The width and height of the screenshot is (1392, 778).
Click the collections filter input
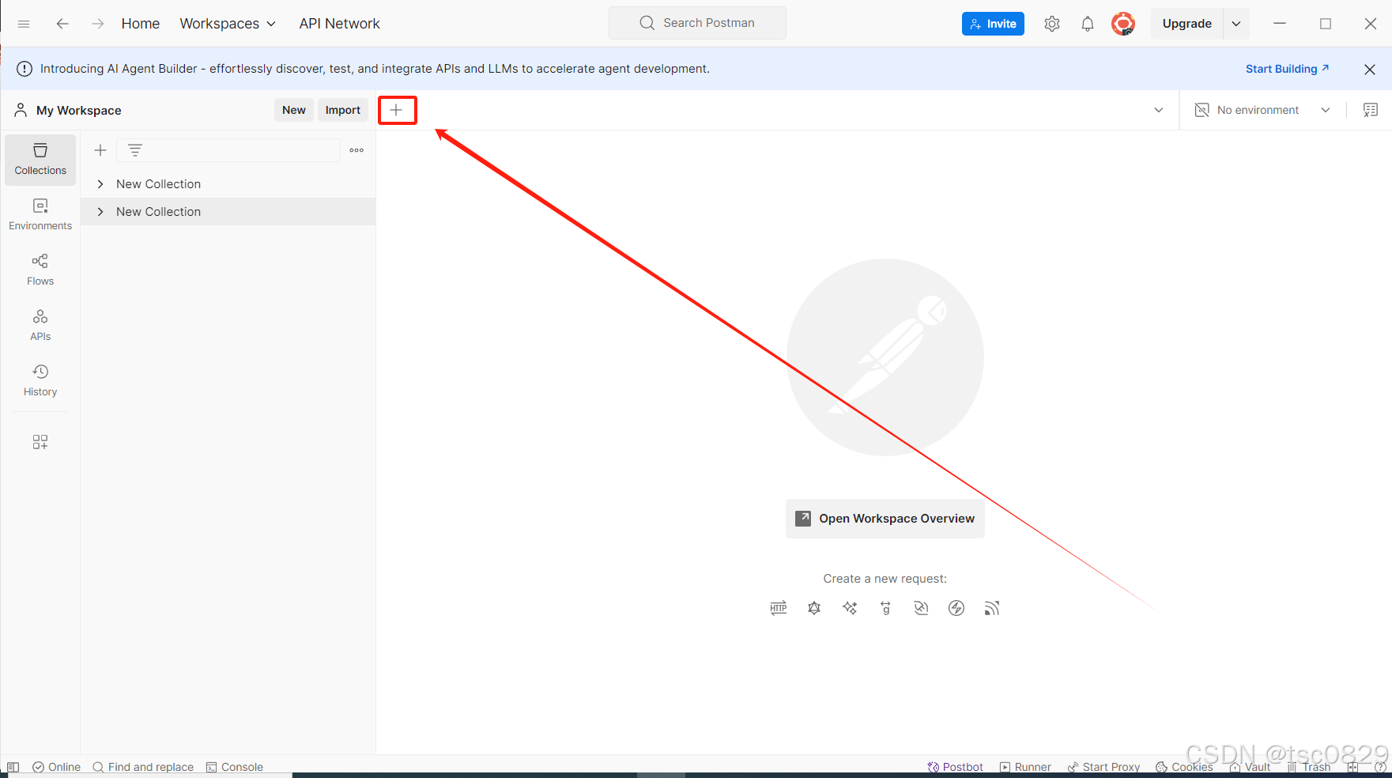pos(228,150)
